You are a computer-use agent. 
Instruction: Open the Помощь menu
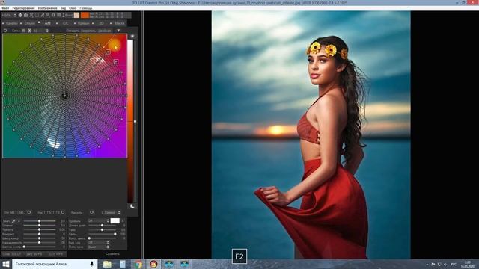(x=86, y=8)
